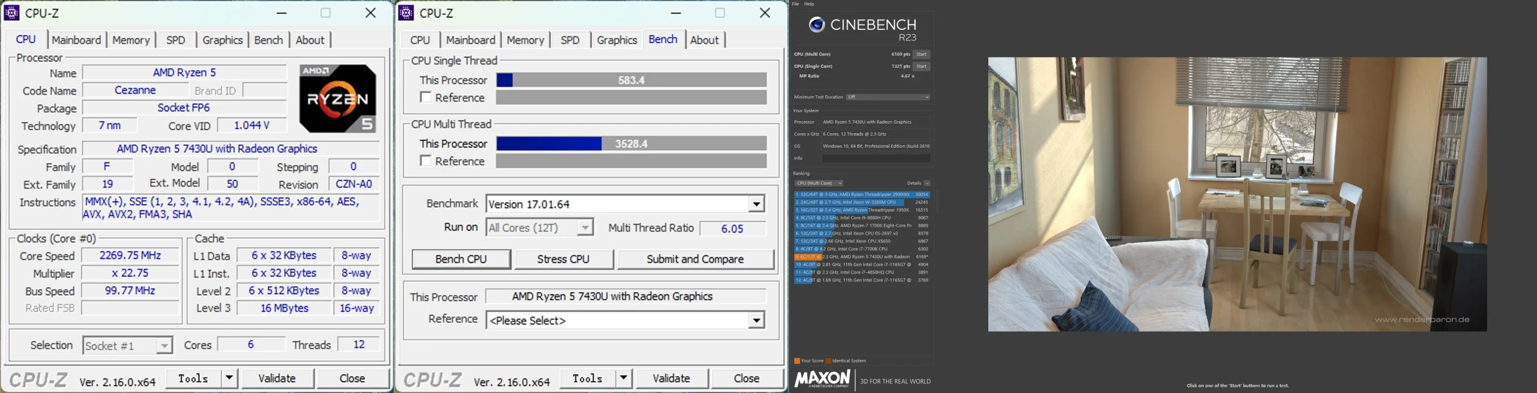
Task: Click the single thread 583.4 score bar
Action: [x=632, y=80]
